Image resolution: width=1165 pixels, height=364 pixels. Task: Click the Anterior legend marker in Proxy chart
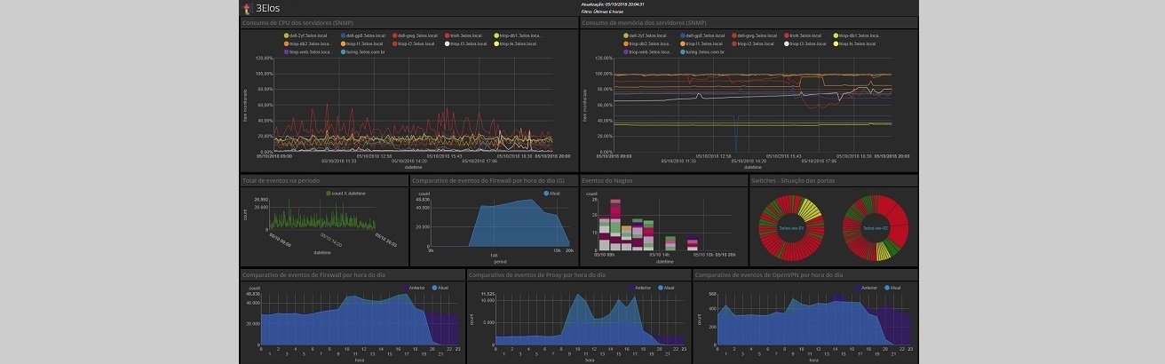tap(631, 288)
